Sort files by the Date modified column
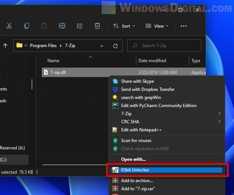234x195 pixels. (x=152, y=61)
